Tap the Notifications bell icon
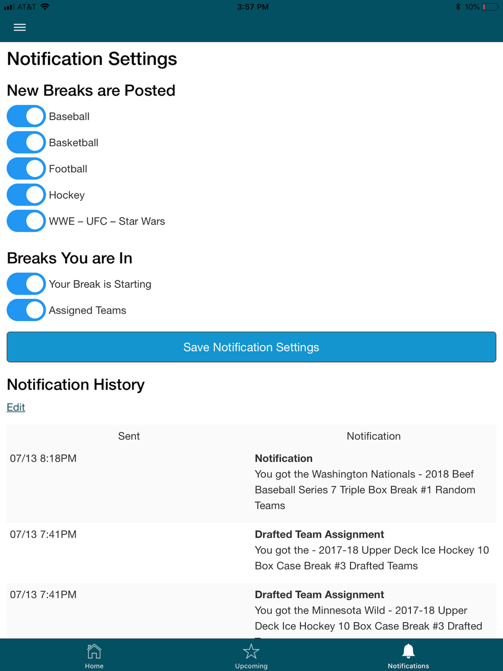 408,651
